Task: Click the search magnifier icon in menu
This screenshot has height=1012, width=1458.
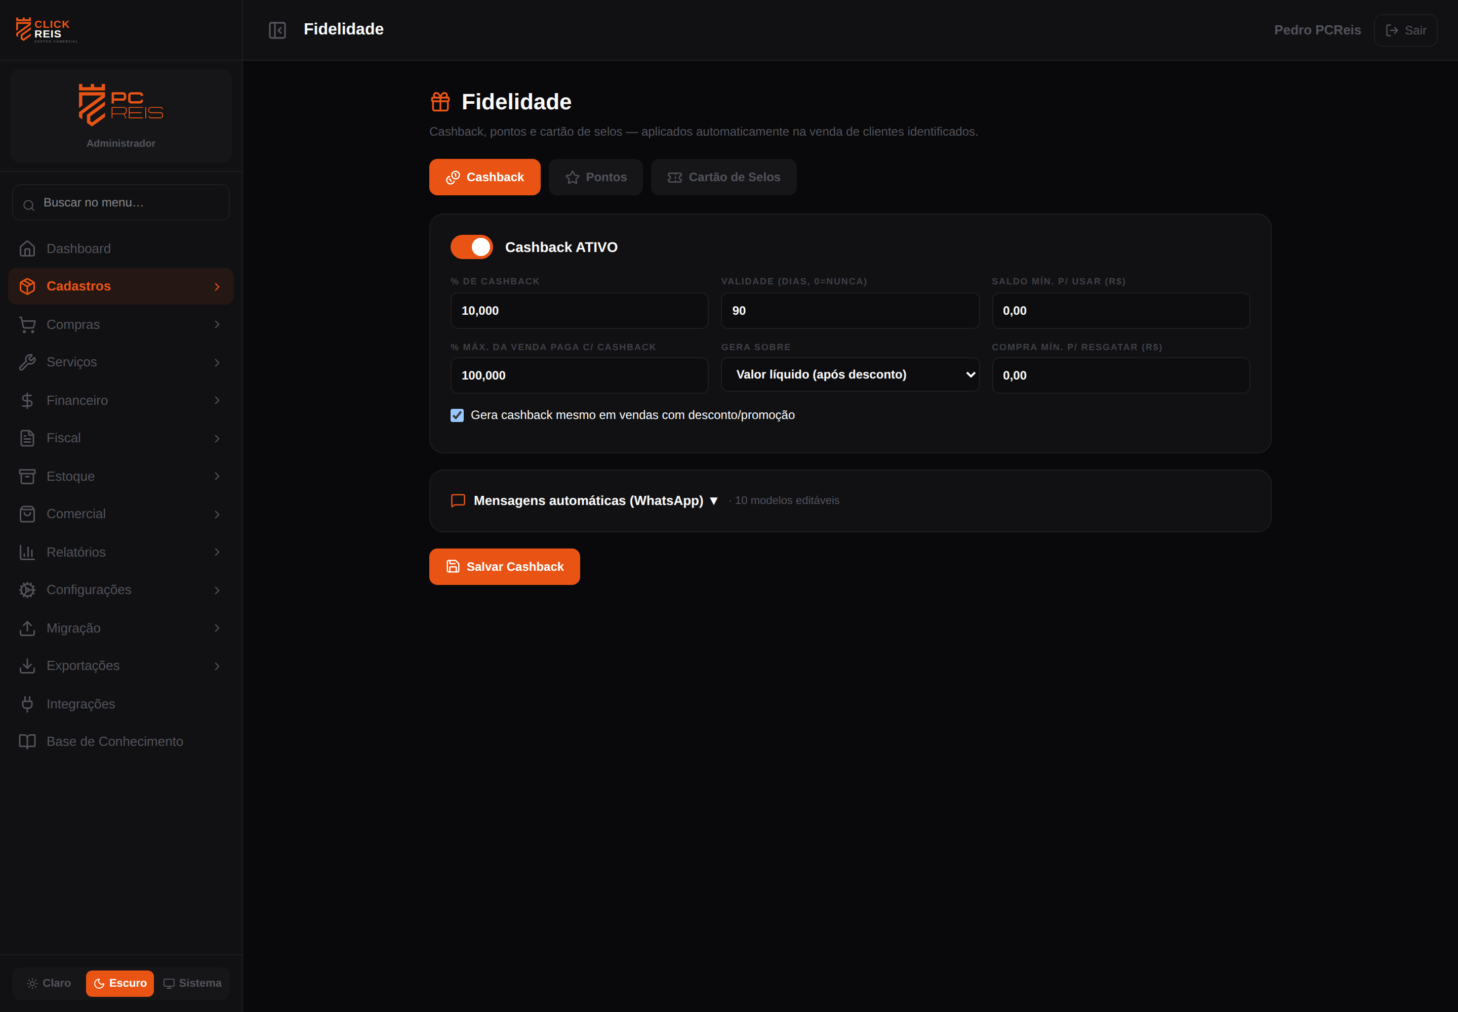Action: click(x=28, y=205)
